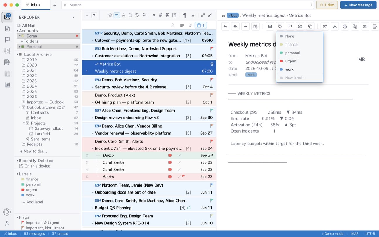Choose 'finance' in label menu
Image resolution: width=379 pixels, height=237 pixels.
299,44
